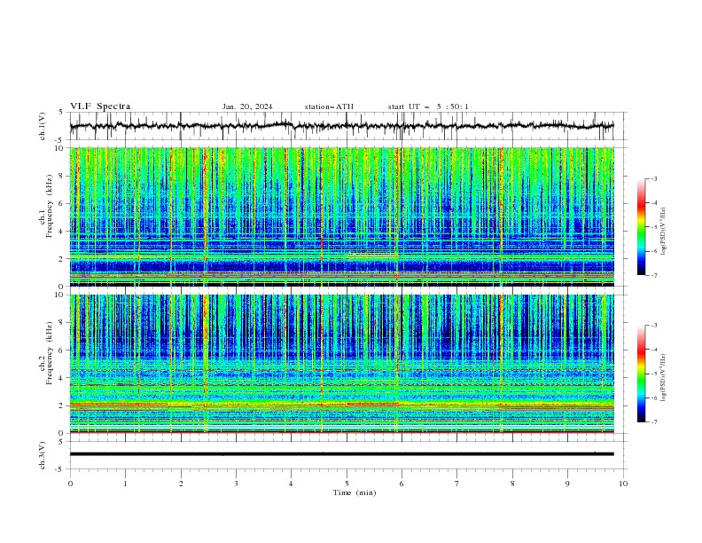This screenshot has width=702, height=543.
Task: Click the "10" tick on the time axis
Action: tap(623, 484)
